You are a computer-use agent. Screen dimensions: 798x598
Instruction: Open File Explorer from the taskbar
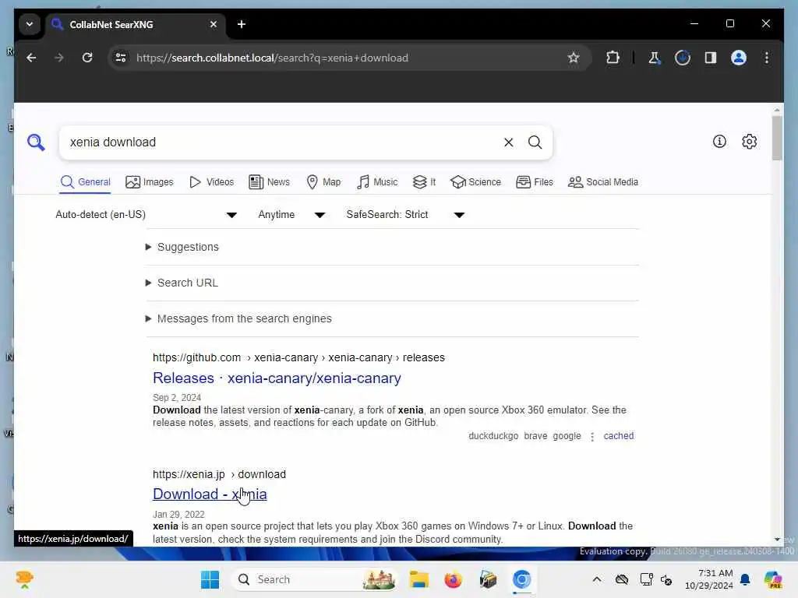(418, 579)
